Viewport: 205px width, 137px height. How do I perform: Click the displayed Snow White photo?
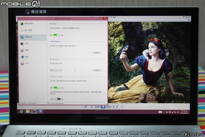(x=149, y=62)
